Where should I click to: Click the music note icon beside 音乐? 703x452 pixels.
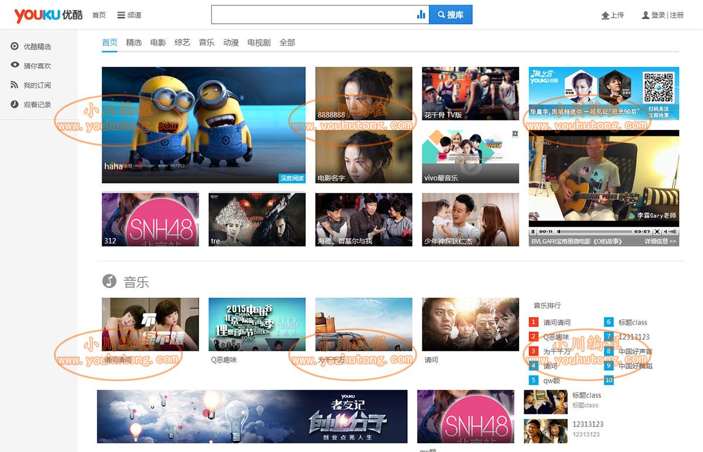point(110,282)
